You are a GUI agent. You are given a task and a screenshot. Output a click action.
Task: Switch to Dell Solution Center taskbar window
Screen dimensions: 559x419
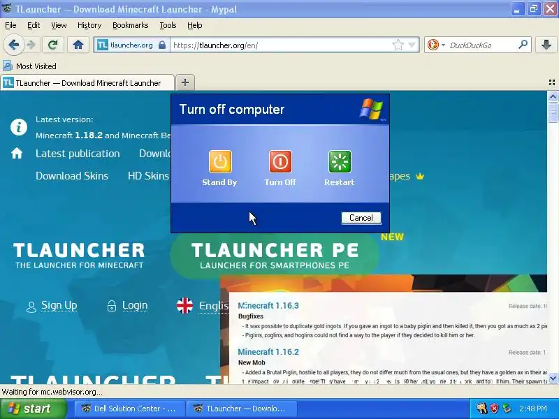129,409
